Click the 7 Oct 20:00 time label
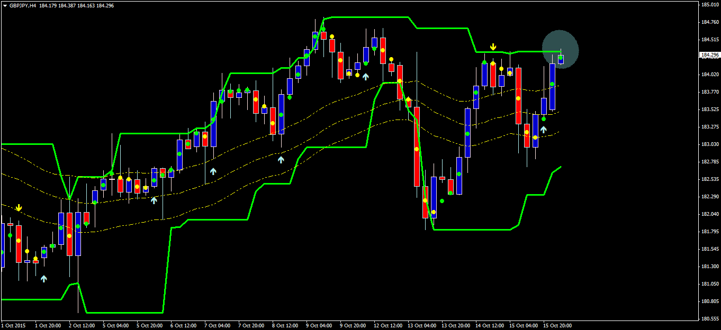 coord(251,326)
